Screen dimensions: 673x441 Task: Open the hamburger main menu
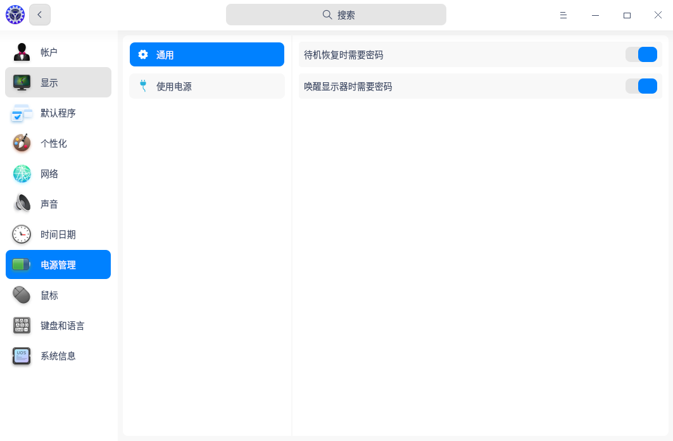[x=563, y=15]
